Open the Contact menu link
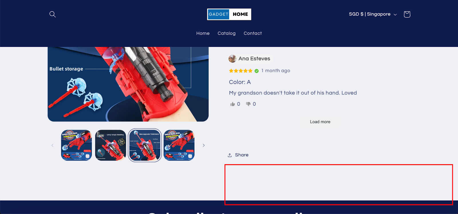 (252, 33)
